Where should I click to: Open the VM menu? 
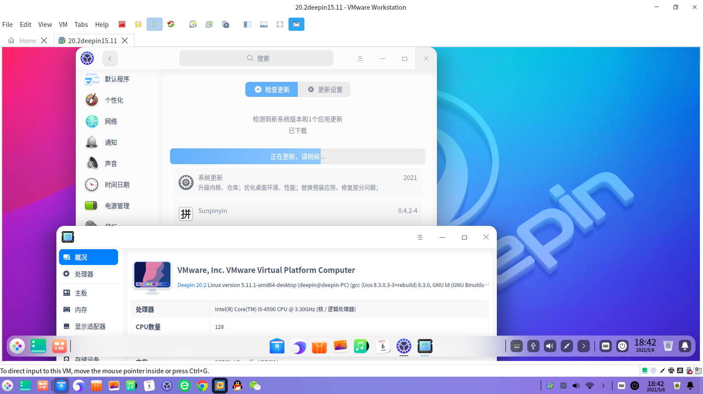point(63,25)
